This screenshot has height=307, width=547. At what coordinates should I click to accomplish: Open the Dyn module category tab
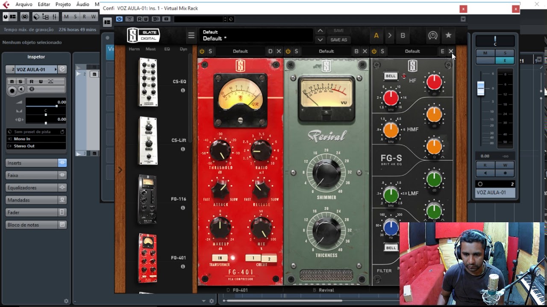point(183,49)
